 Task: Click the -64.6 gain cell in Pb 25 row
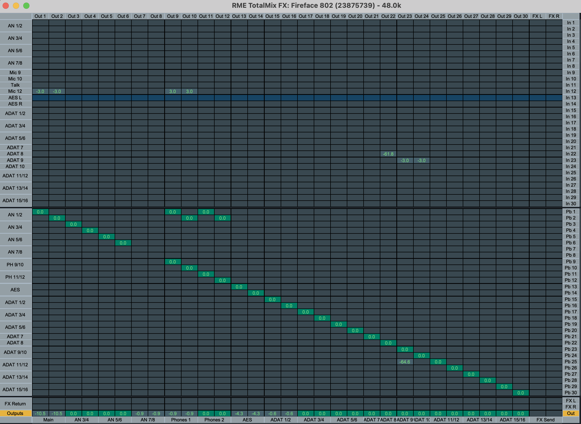(405, 362)
